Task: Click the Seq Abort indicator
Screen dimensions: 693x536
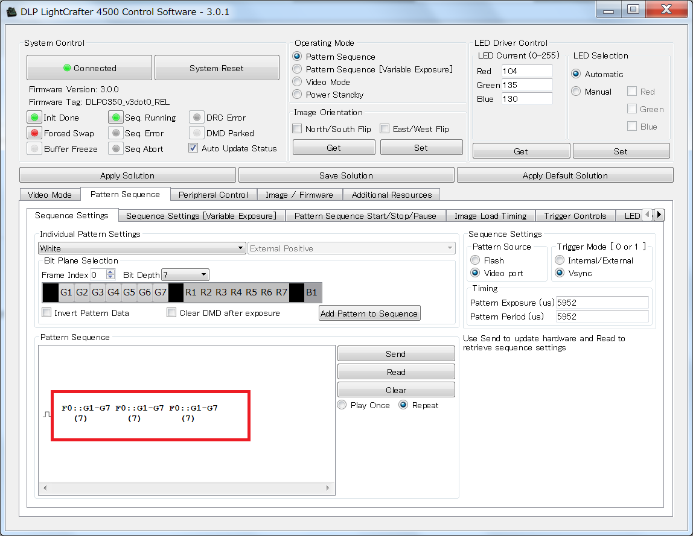Action: click(116, 149)
